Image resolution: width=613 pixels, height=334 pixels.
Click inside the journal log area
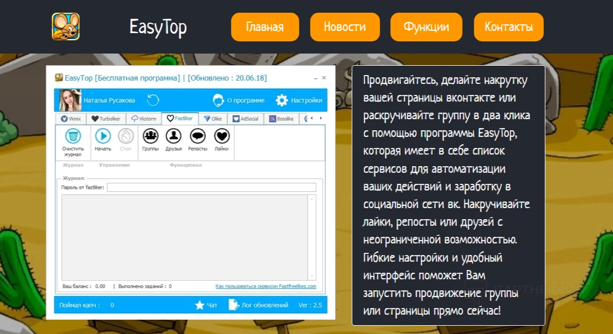(185, 237)
